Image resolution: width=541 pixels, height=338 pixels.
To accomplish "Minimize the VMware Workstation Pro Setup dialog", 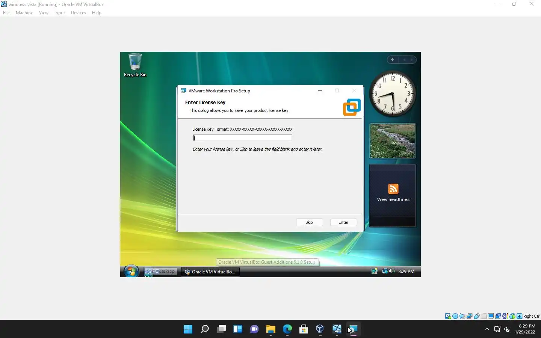I will click(x=320, y=91).
